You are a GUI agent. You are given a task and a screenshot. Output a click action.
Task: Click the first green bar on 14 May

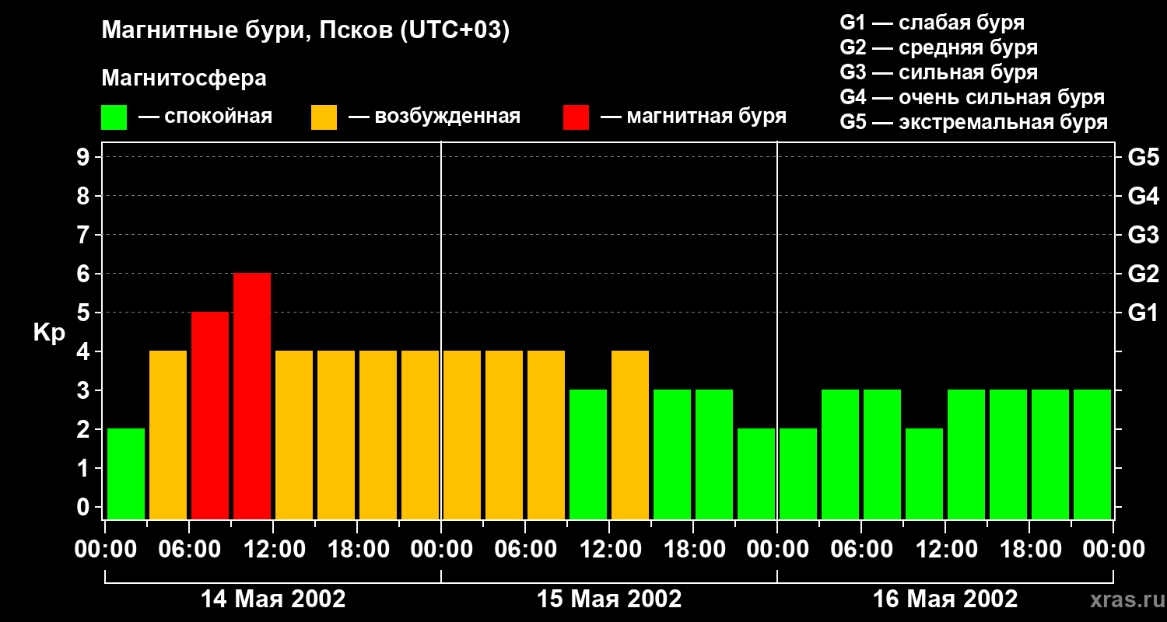pyautogui.click(x=126, y=473)
